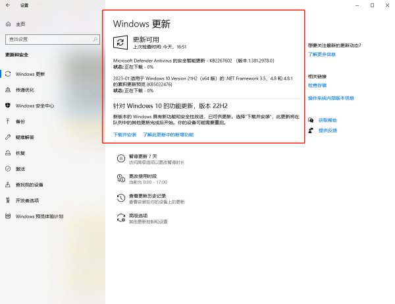Click the clock icon for 更改使用时段
Image resolution: width=395 pixels, height=304 pixels.
[x=121, y=178]
